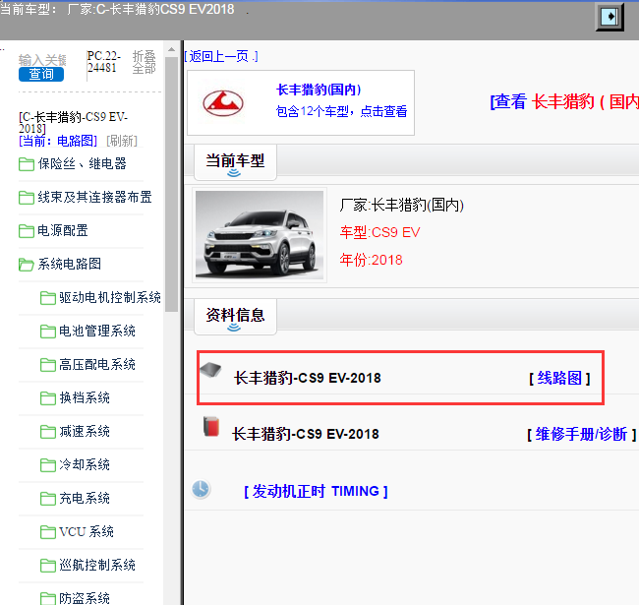Click the [C-长丰猎豹-CS9 EV-2018] heading text
This screenshot has height=605, width=639.
74,123
